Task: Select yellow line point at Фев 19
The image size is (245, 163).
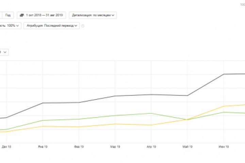Action: point(79,127)
